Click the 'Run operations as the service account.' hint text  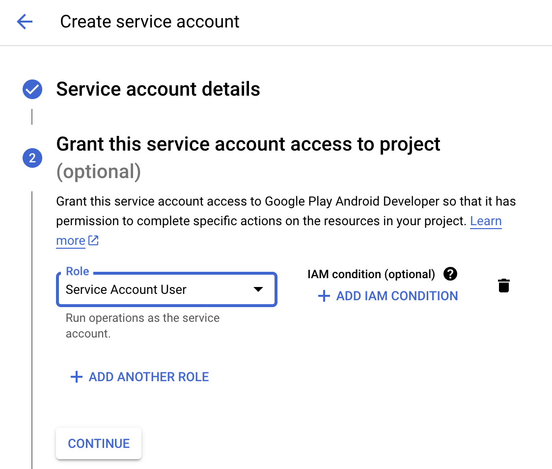click(x=142, y=326)
